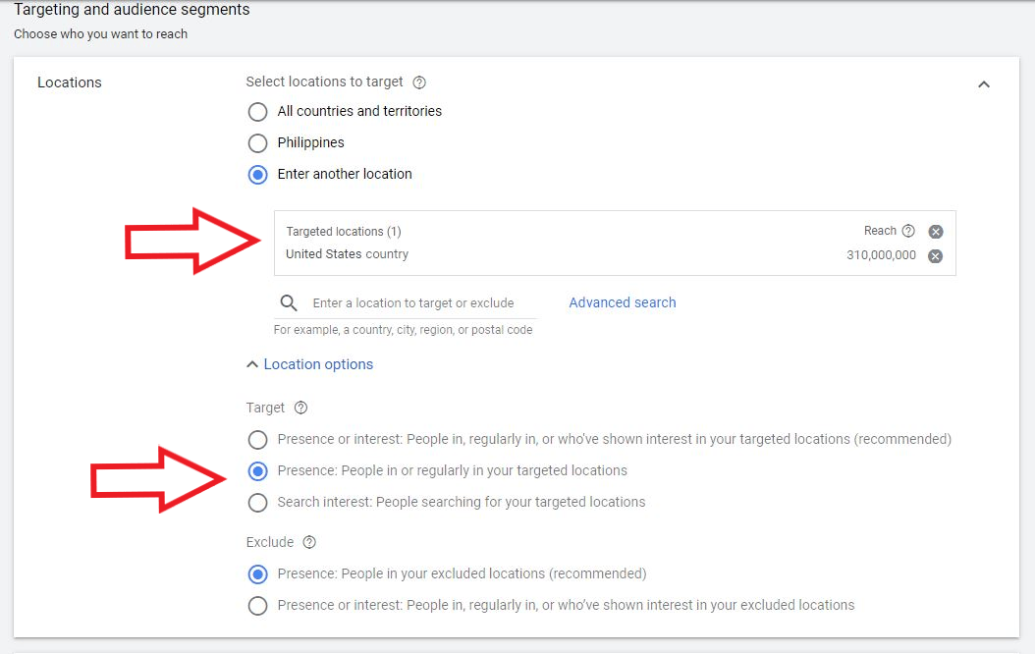This screenshot has width=1035, height=654.
Task: Choose the Philippines radio button
Action: 257,143
